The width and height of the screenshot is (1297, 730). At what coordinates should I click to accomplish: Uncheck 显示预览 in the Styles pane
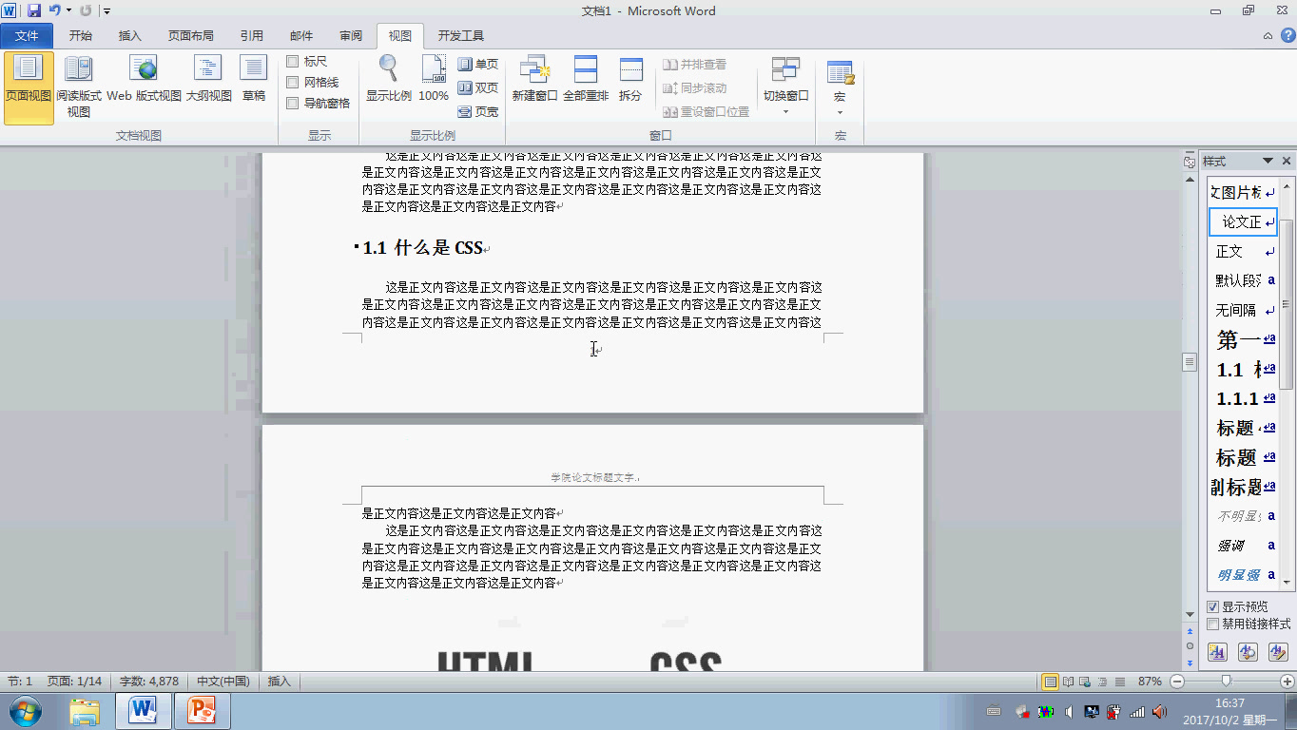tap(1213, 606)
